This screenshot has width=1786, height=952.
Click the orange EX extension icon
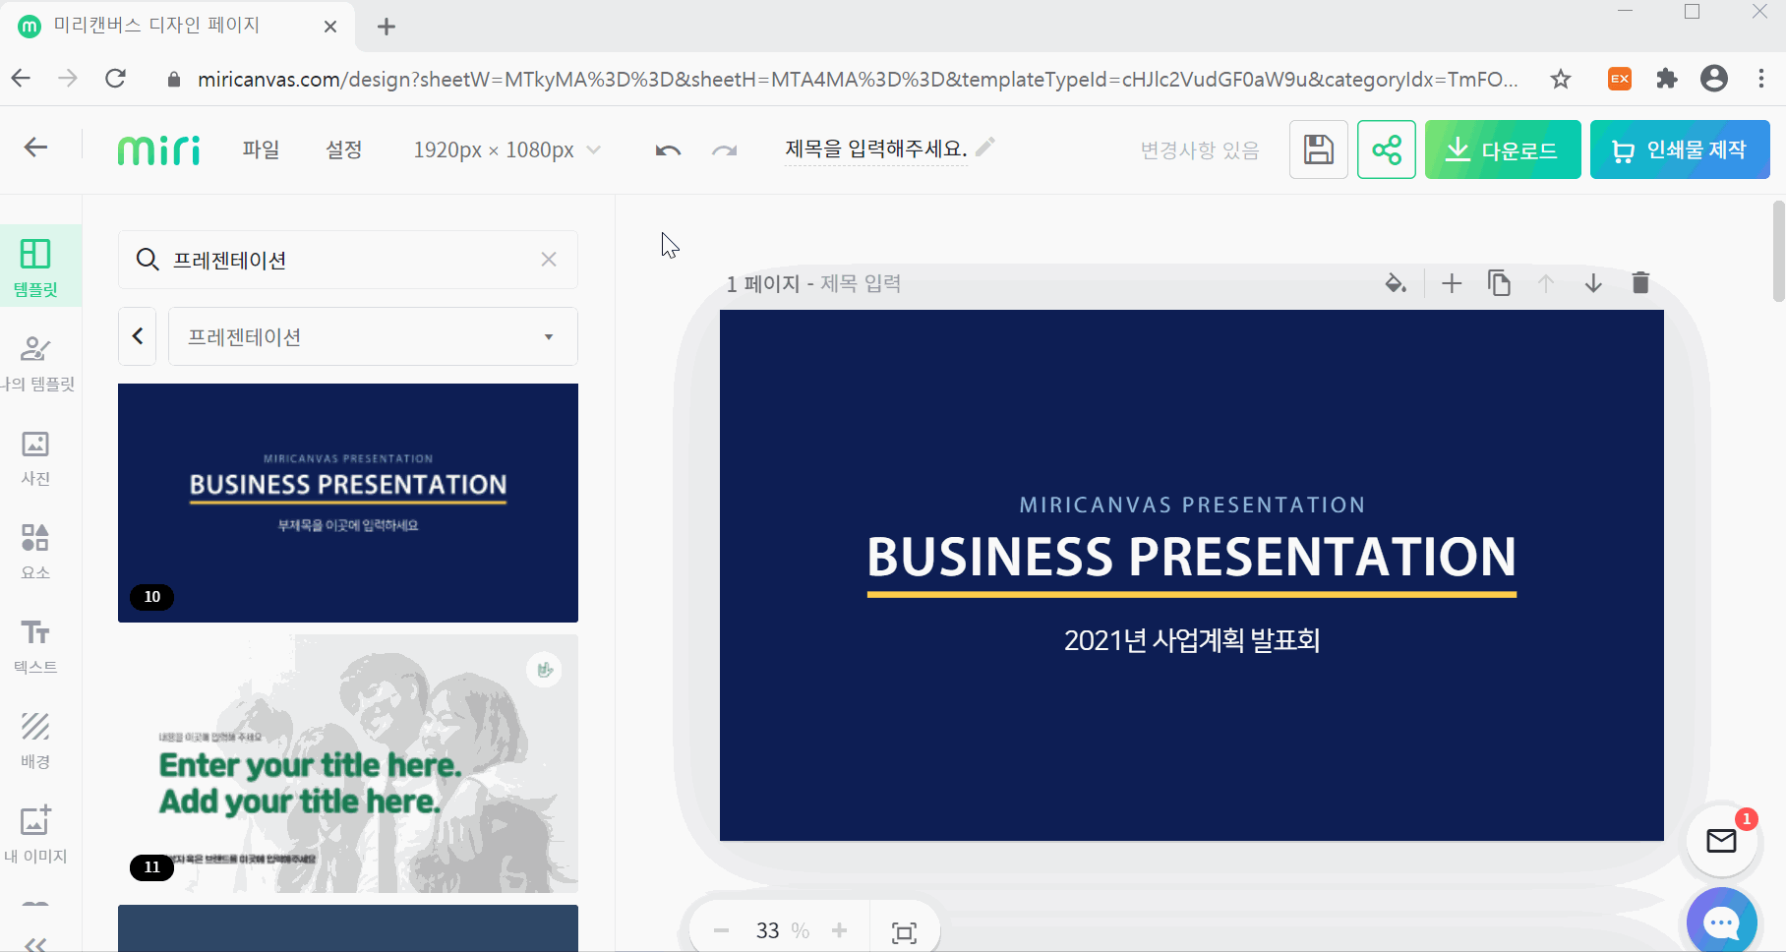(1620, 79)
